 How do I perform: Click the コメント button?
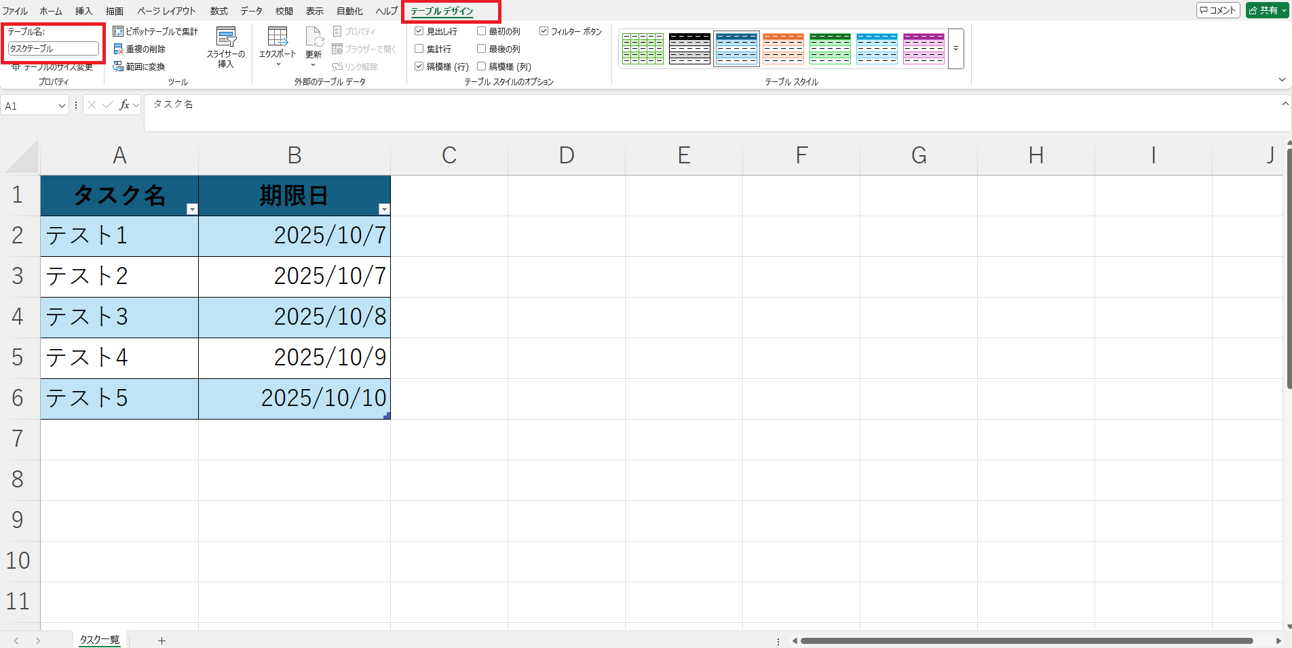click(1218, 10)
